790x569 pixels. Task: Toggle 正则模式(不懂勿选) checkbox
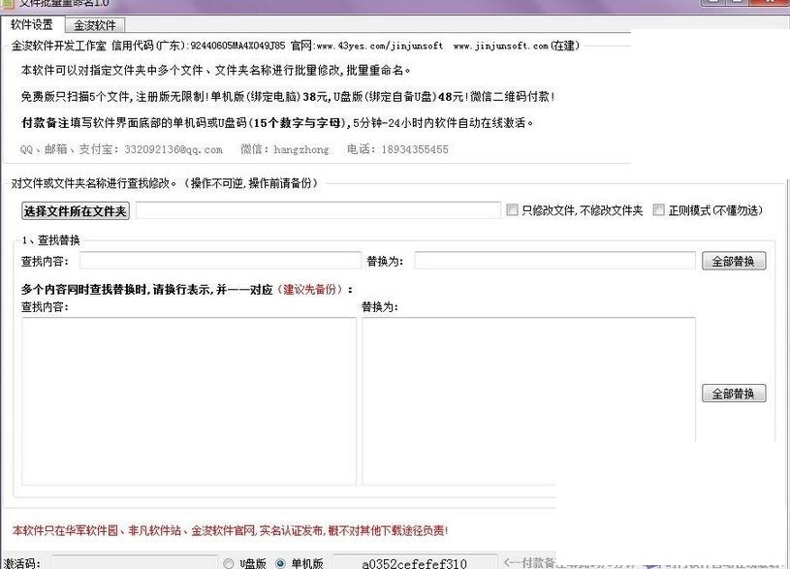pos(658,209)
